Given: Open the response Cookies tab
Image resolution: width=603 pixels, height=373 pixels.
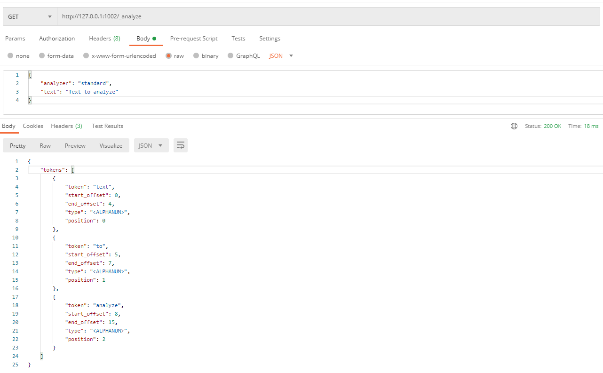Looking at the screenshot, I should click(x=33, y=126).
